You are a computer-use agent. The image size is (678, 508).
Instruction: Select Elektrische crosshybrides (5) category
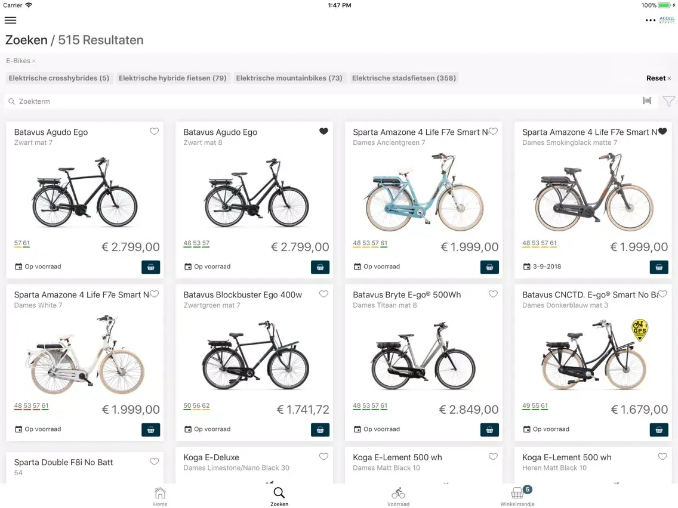pos(59,78)
